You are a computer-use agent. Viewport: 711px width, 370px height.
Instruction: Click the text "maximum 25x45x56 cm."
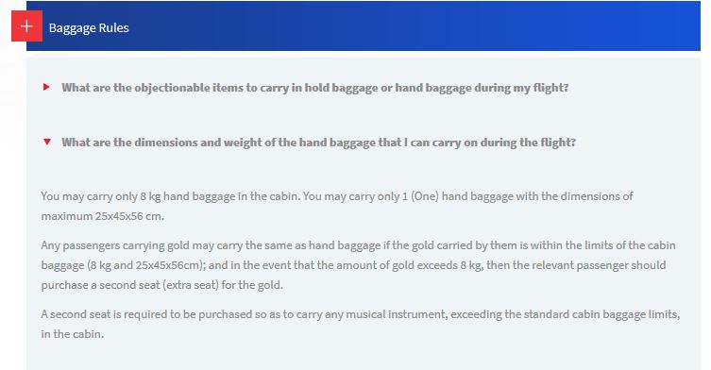pyautogui.click(x=103, y=216)
